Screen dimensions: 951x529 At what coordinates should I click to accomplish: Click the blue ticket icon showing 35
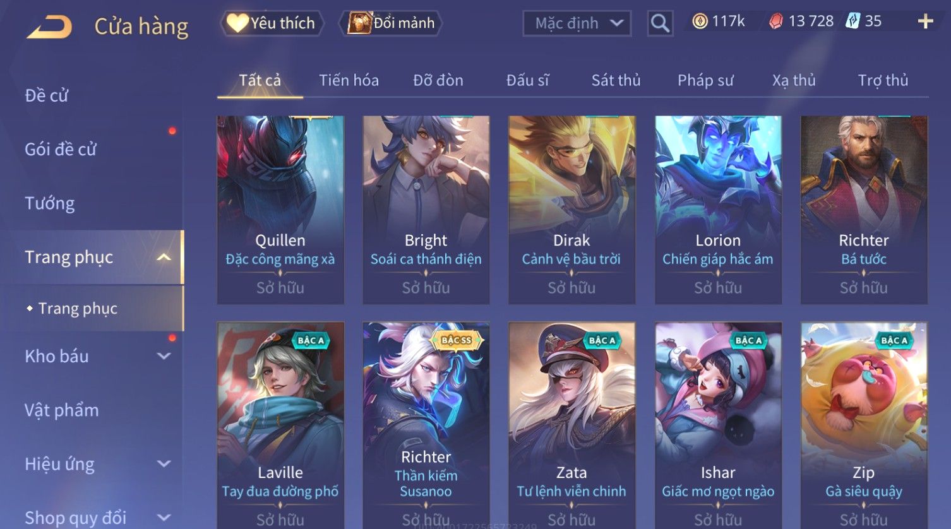click(853, 21)
